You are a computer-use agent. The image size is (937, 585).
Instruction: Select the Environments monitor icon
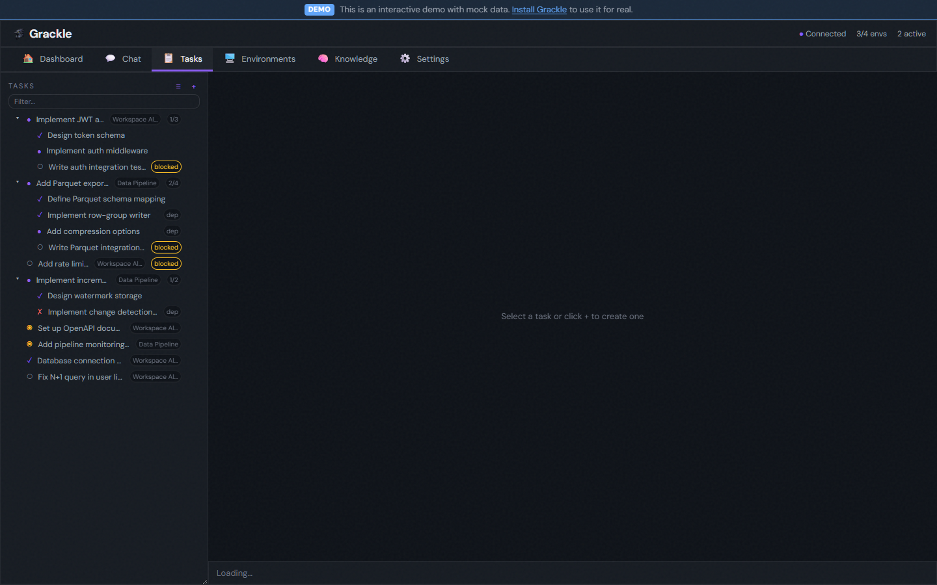[228, 58]
